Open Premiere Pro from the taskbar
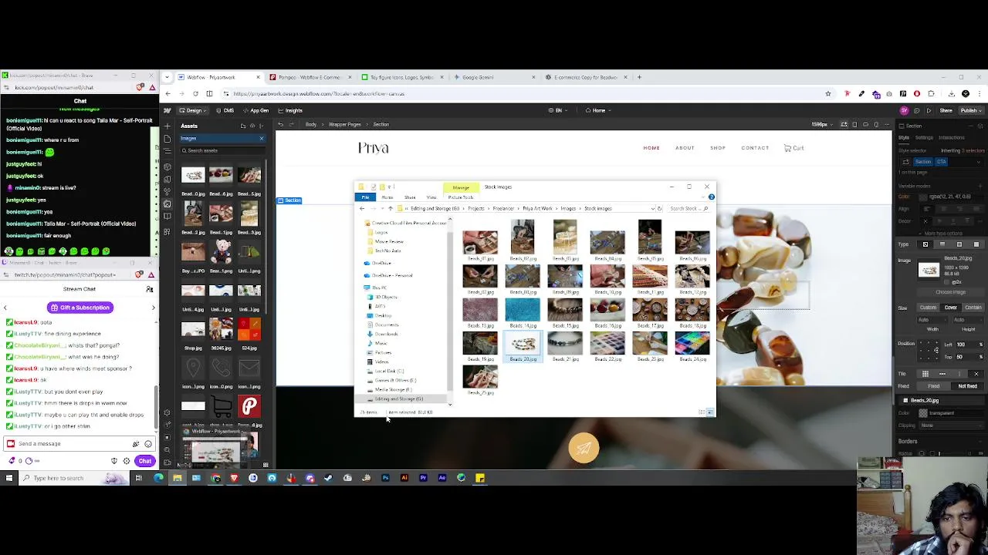The image size is (988, 555). [423, 478]
